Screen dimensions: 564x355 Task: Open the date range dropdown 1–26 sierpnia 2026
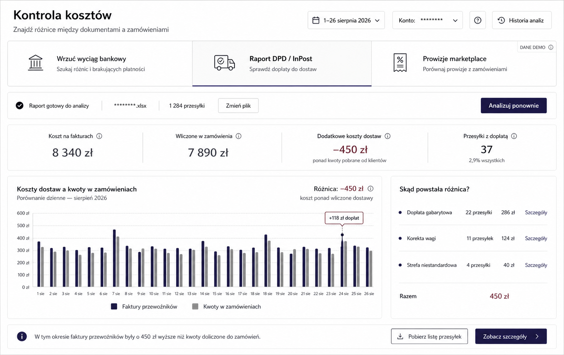[346, 20]
